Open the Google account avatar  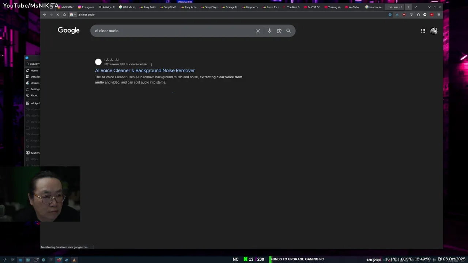434,31
